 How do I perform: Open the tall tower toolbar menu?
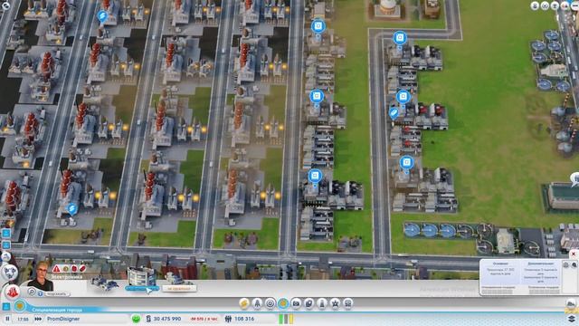(x=322, y=303)
